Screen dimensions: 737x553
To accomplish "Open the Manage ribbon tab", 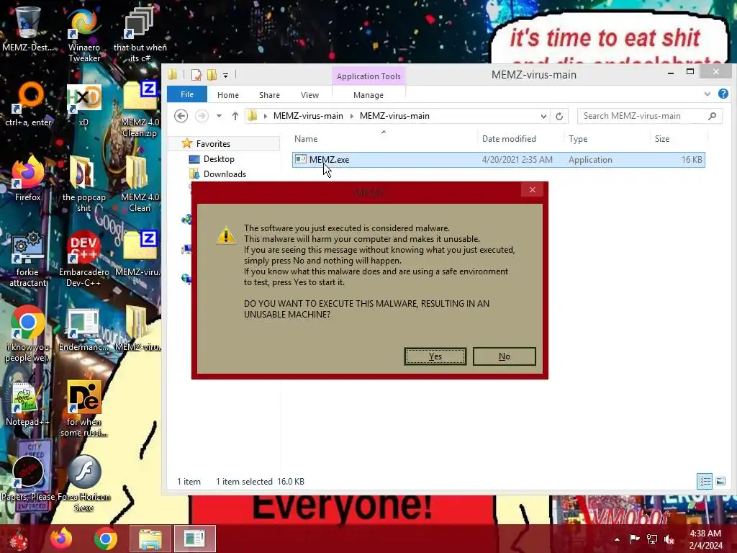I will point(368,95).
